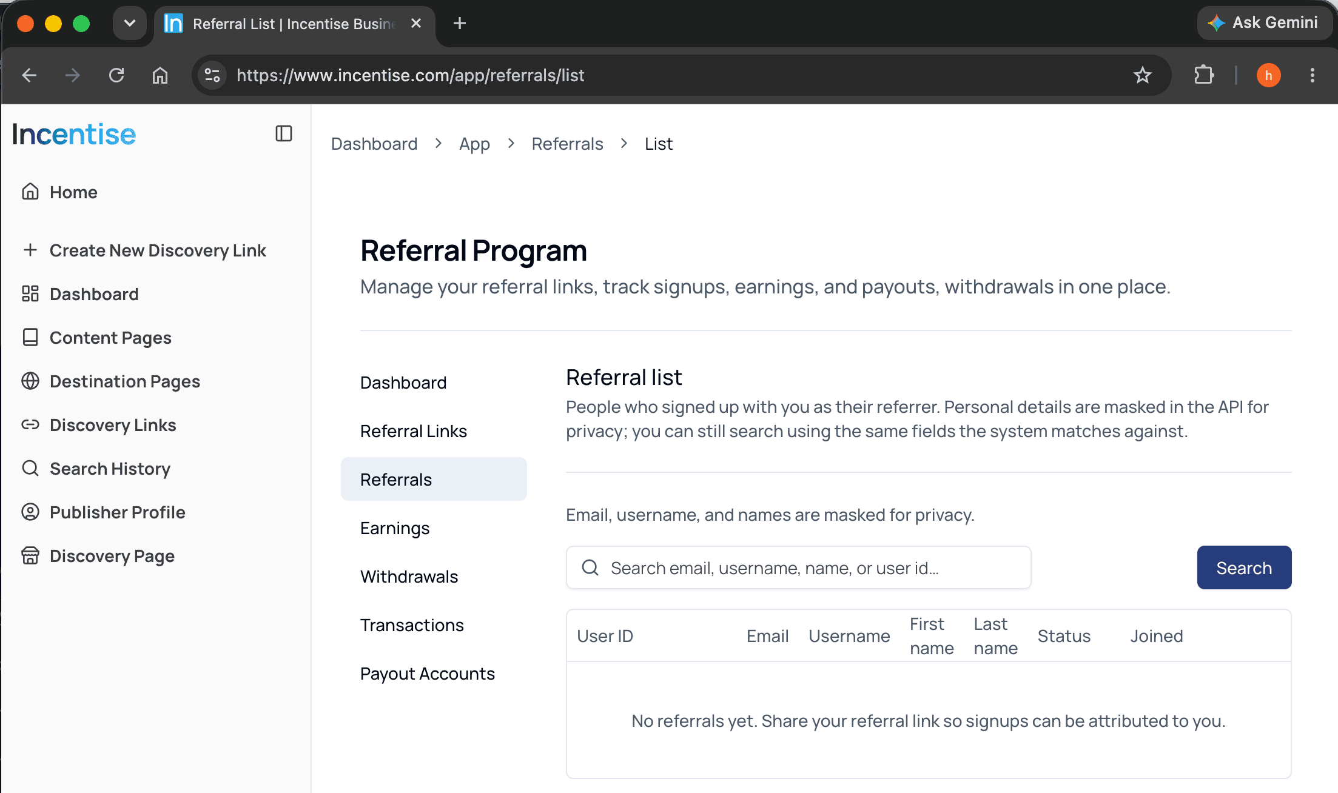
Task: Collapse the sidebar panel icon
Action: 283,133
